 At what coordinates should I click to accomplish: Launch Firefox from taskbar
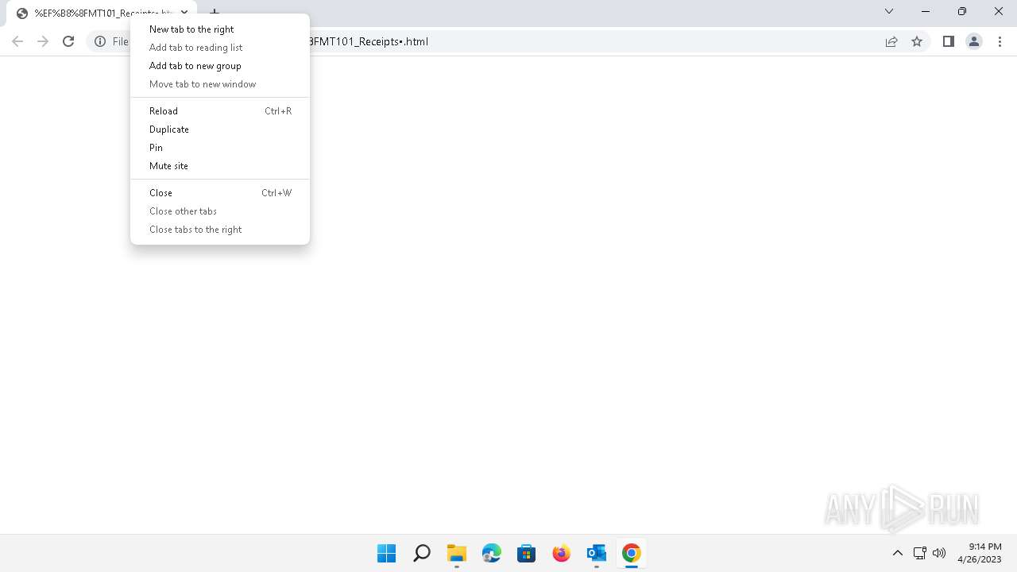coord(562,554)
